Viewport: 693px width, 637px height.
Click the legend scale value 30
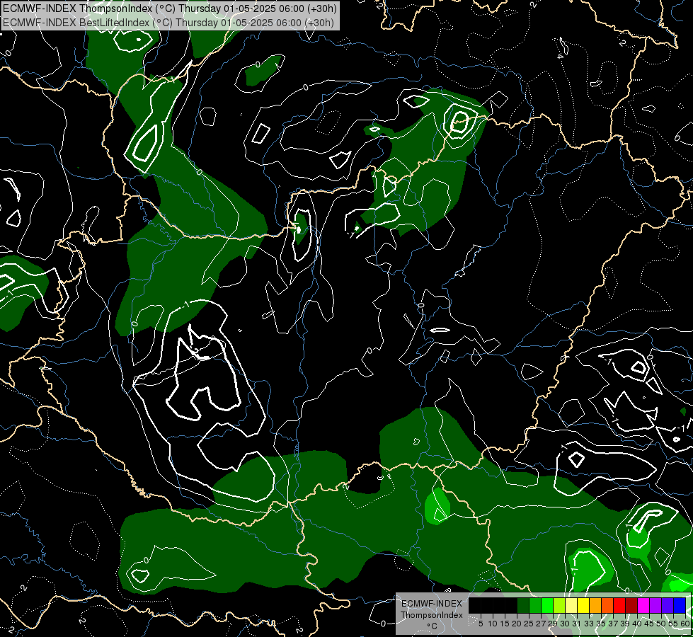566,624
